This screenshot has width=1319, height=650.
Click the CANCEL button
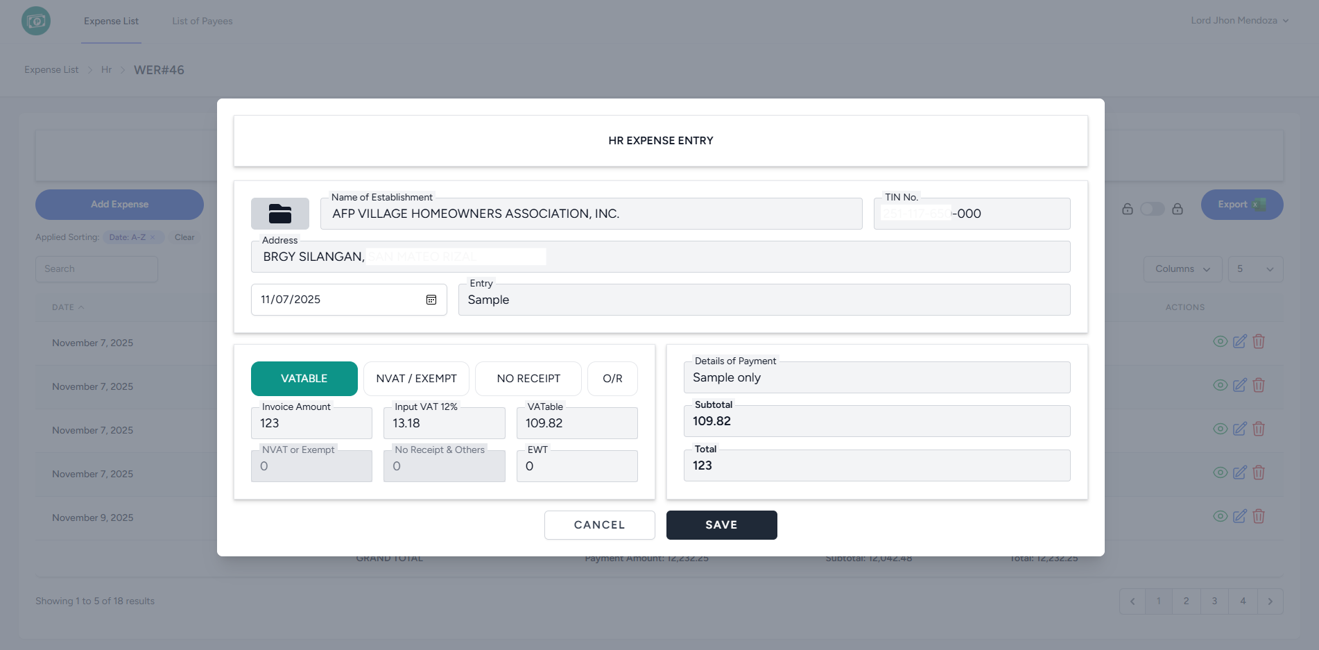coord(600,525)
